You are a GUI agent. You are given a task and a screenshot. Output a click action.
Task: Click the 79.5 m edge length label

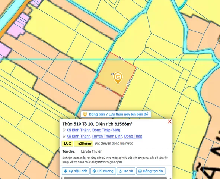tap(109, 89)
